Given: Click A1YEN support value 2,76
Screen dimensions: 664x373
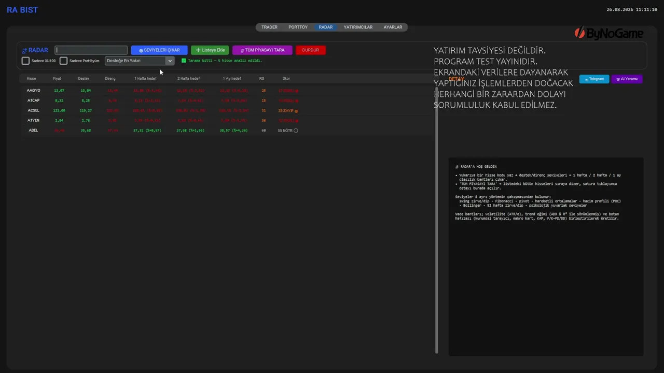Looking at the screenshot, I should click(x=86, y=120).
